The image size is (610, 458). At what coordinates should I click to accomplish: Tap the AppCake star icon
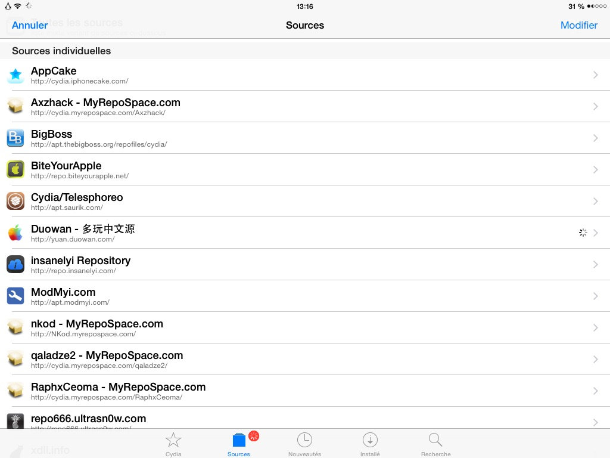coord(15,75)
